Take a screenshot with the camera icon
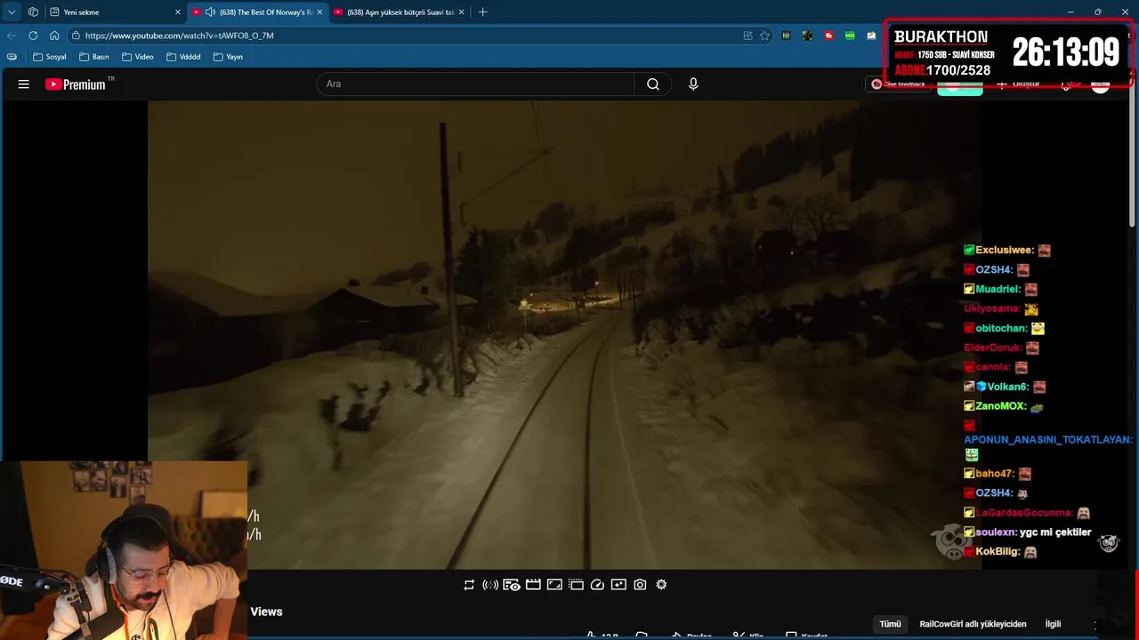This screenshot has width=1139, height=640. coord(640,585)
